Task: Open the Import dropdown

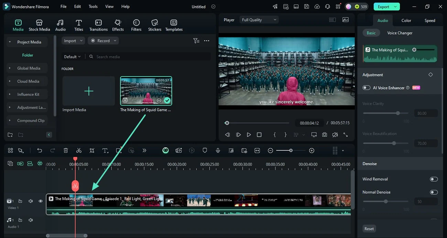Action: pos(73,41)
